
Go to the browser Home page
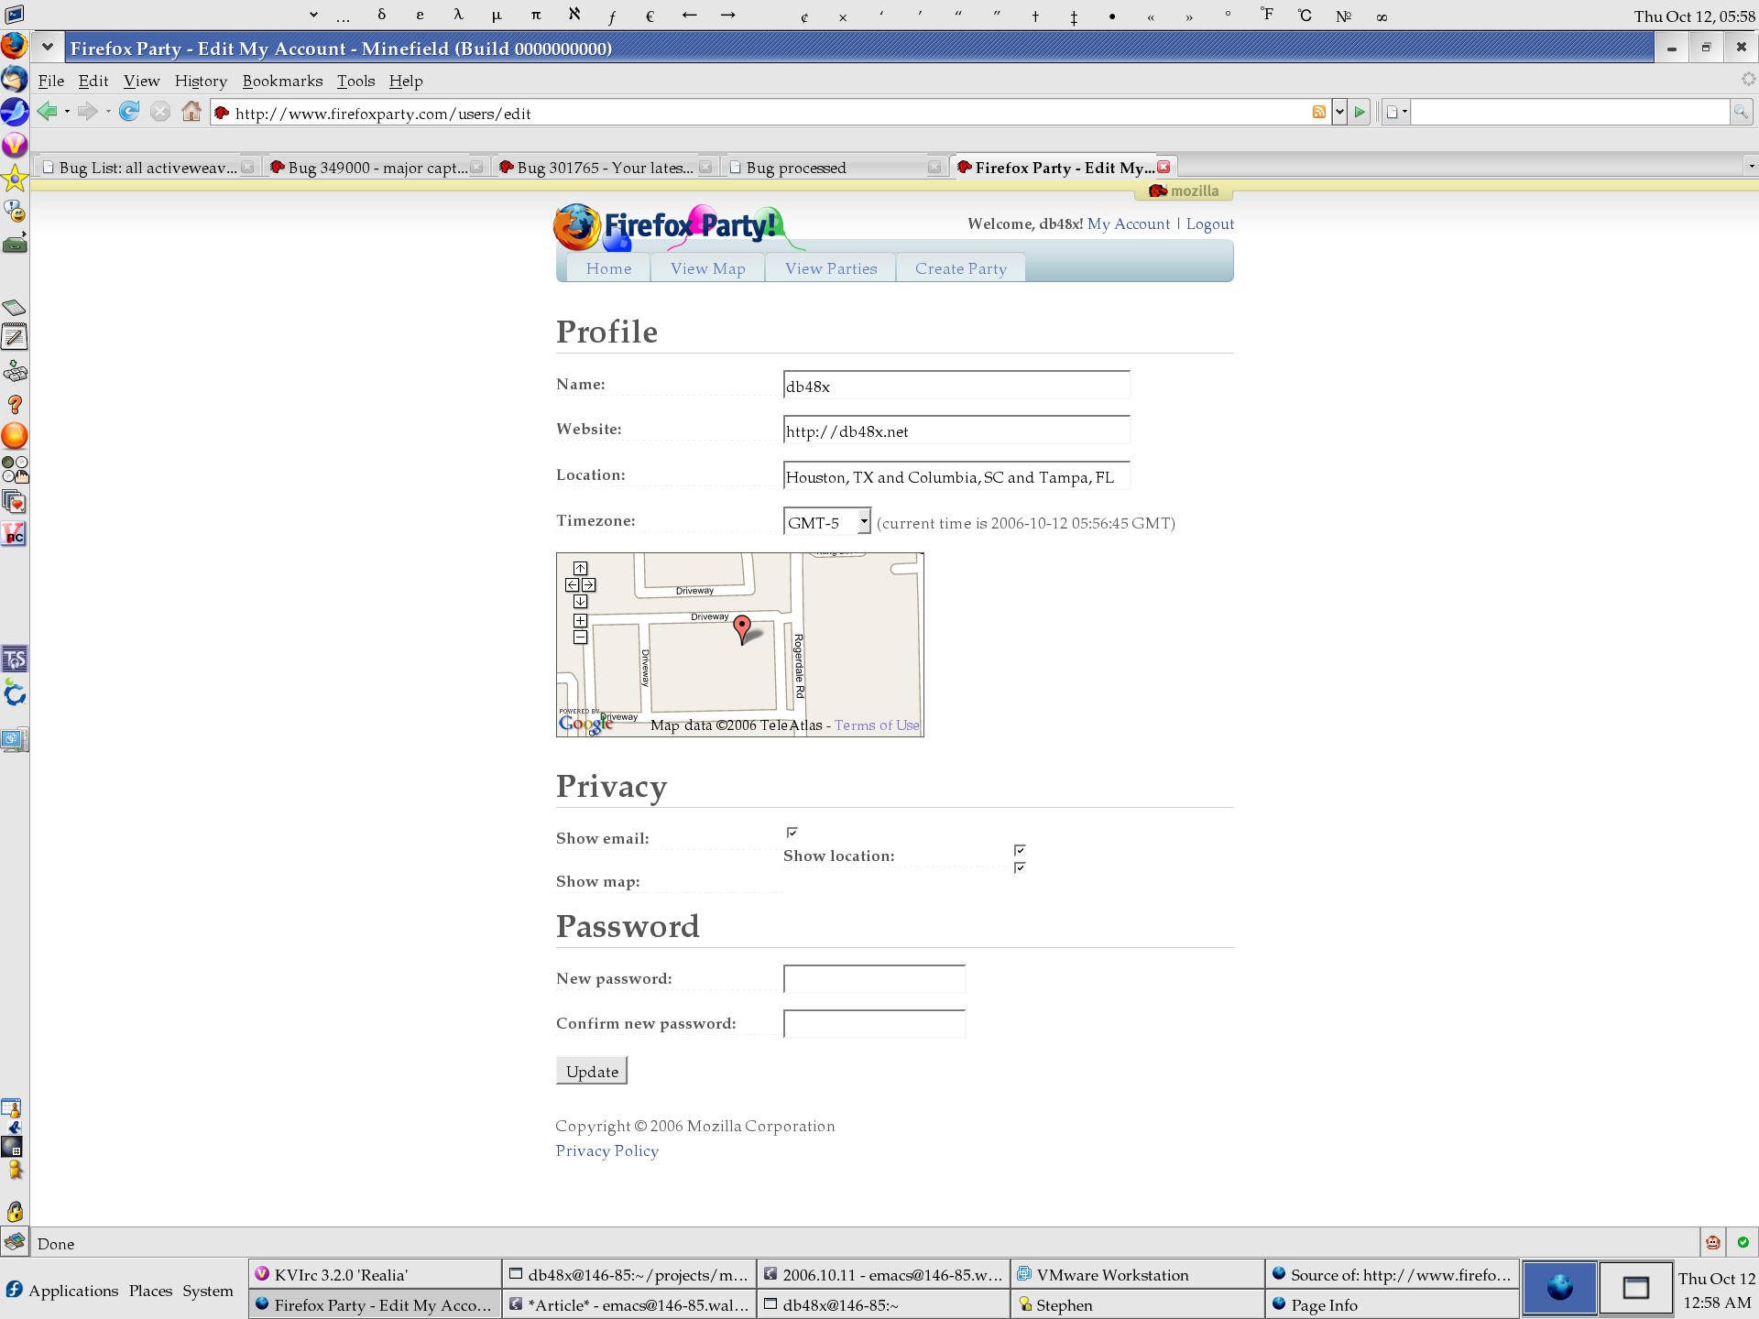pos(191,112)
